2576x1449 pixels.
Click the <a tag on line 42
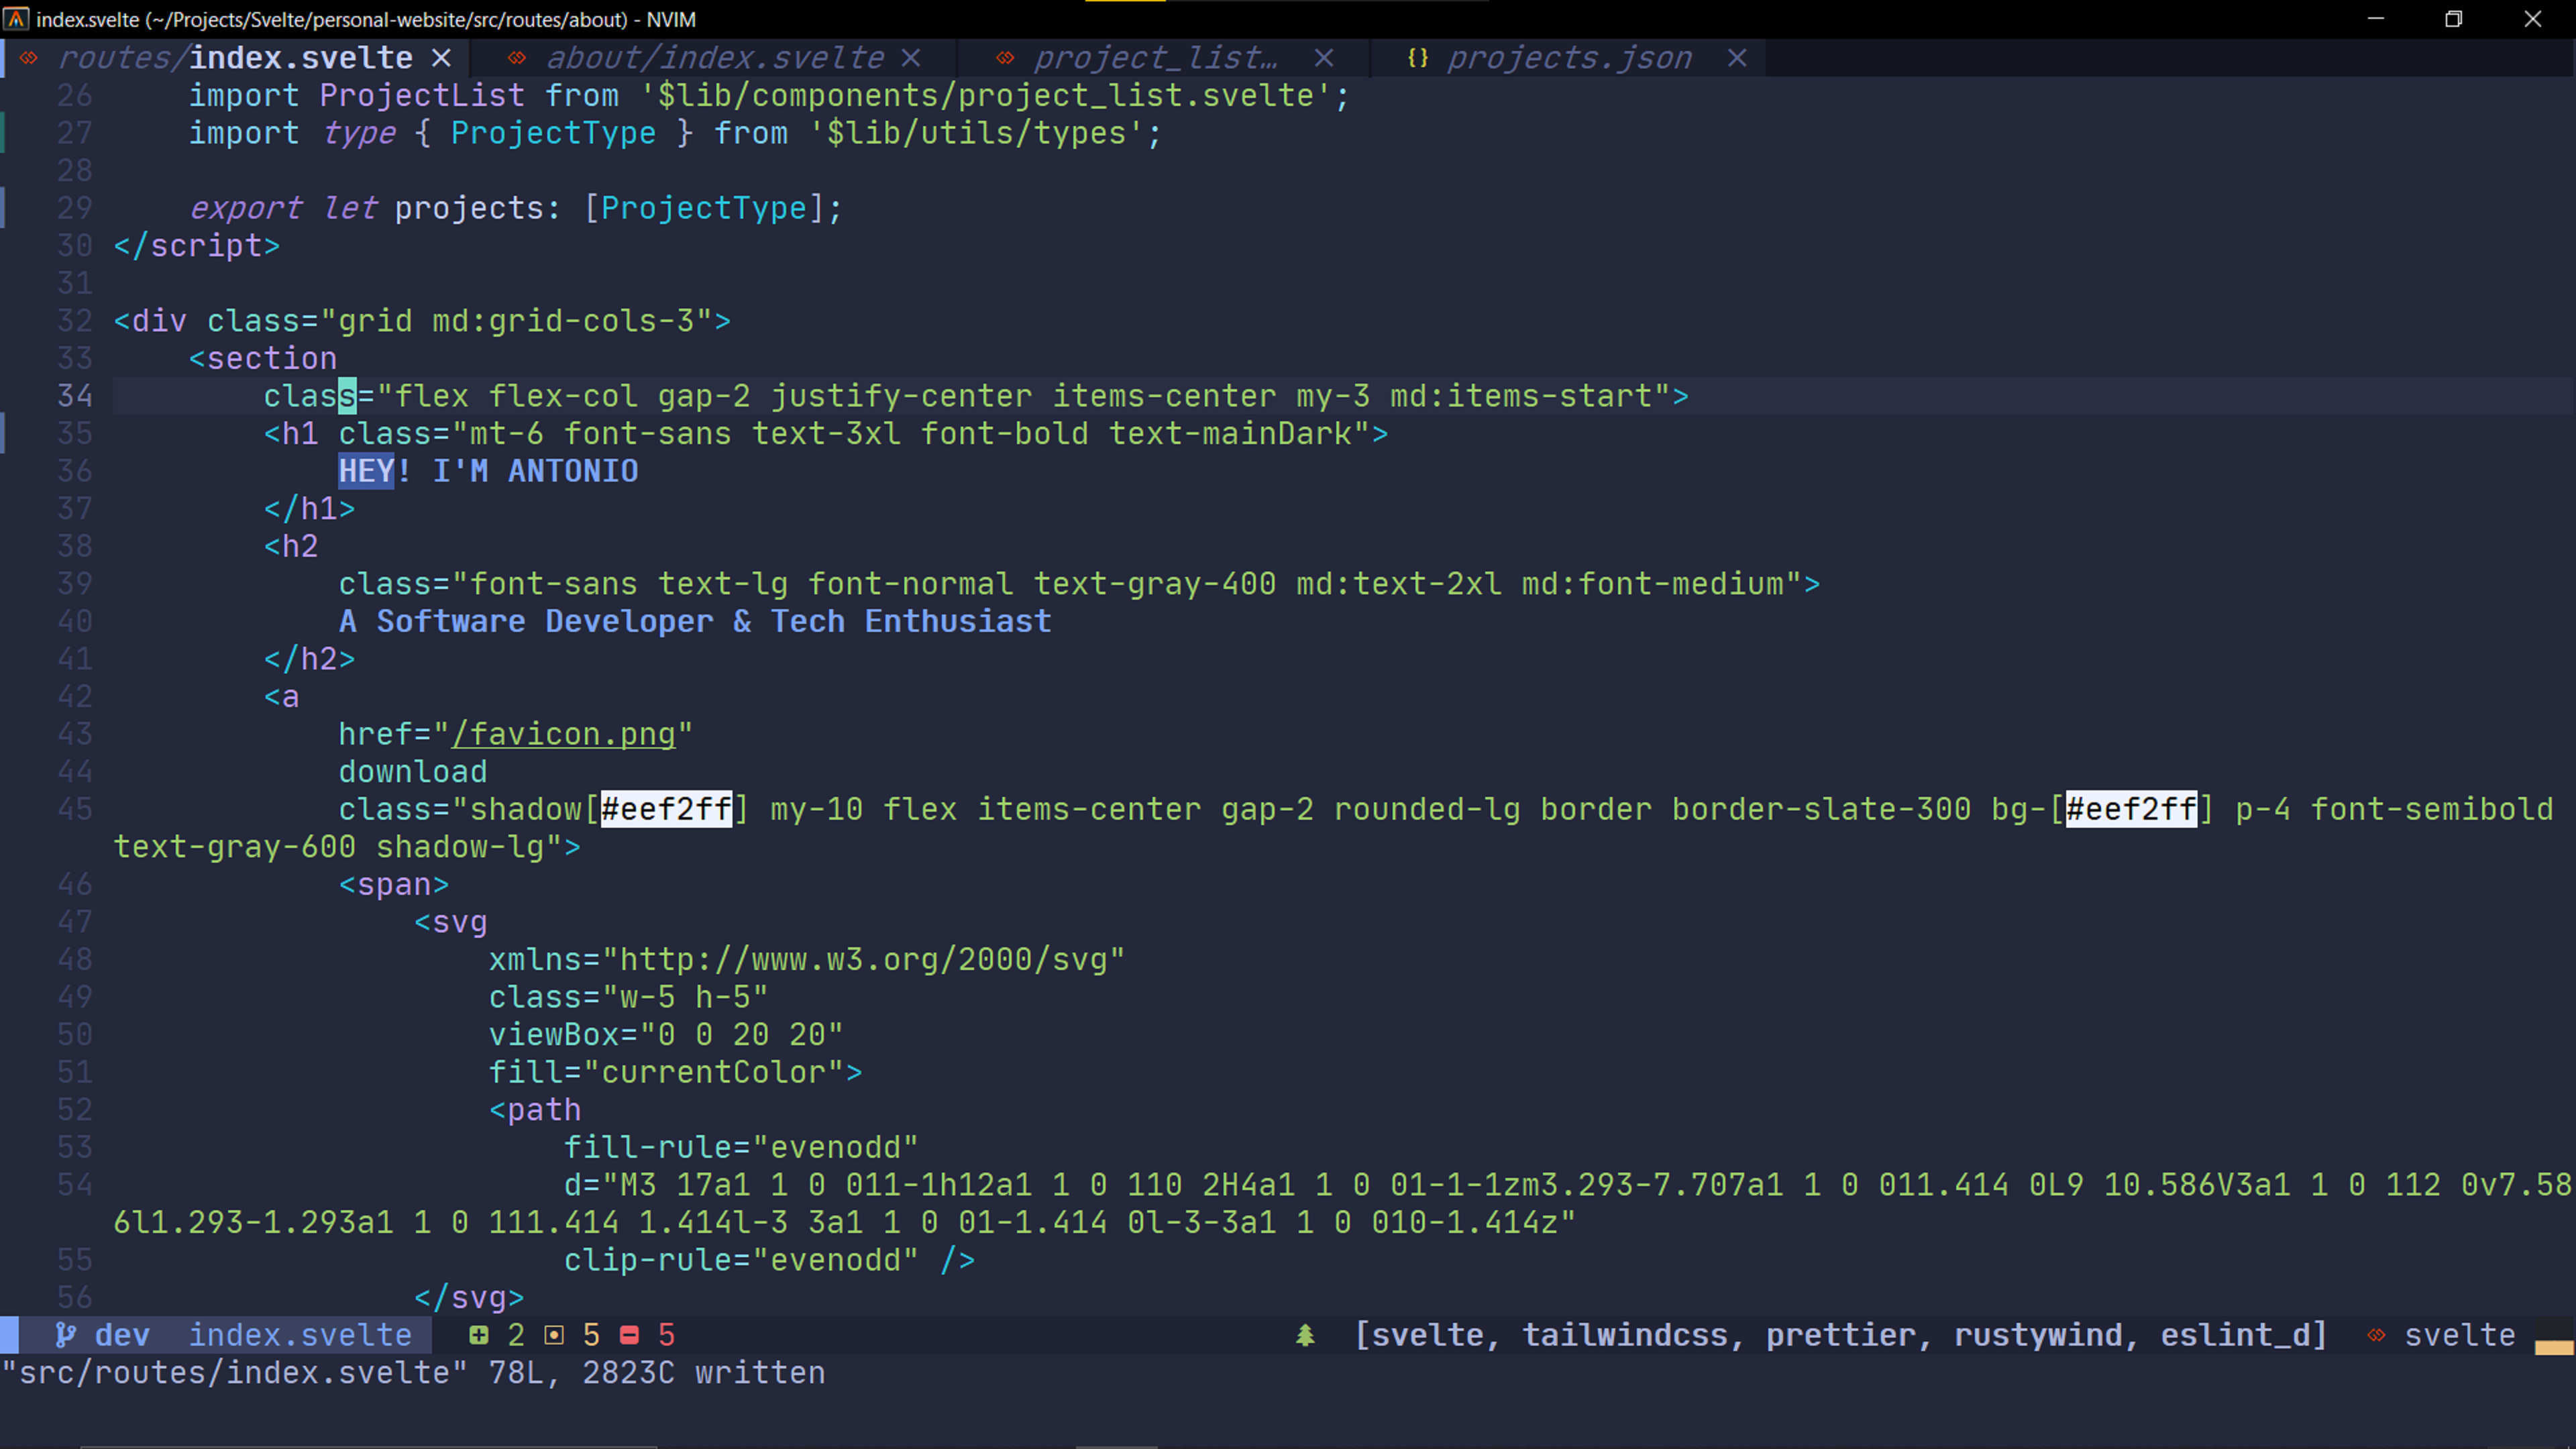[x=281, y=697]
